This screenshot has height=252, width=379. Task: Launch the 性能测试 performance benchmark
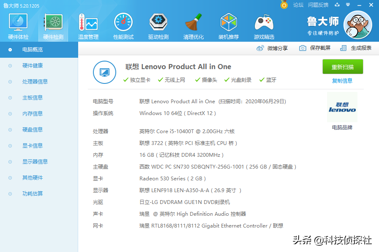pos(123,25)
